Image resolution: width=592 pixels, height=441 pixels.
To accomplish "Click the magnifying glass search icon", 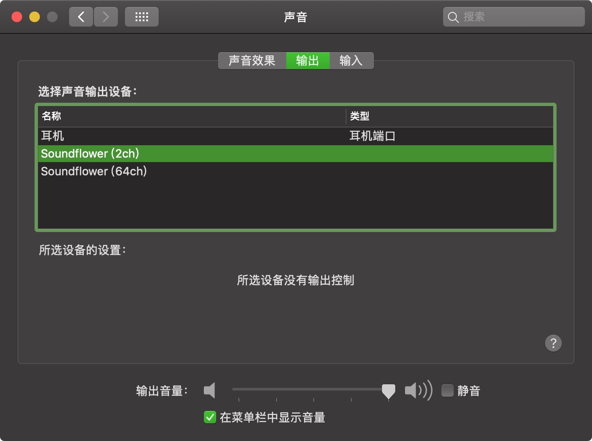I will pyautogui.click(x=453, y=17).
